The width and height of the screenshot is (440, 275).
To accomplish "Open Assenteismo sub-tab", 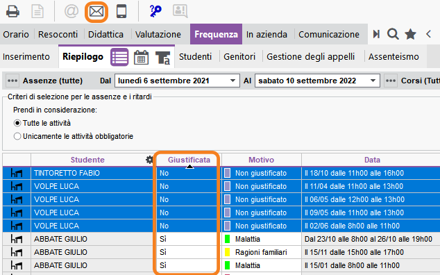I will [394, 57].
